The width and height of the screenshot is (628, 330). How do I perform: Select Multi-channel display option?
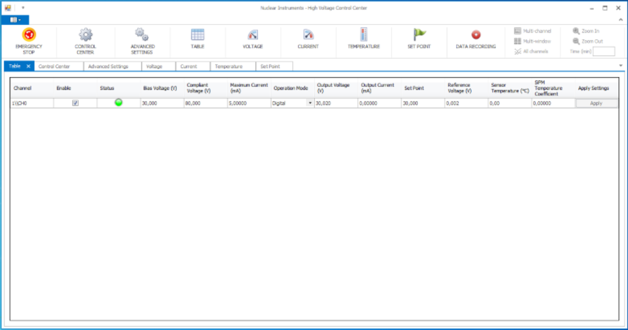click(x=533, y=31)
